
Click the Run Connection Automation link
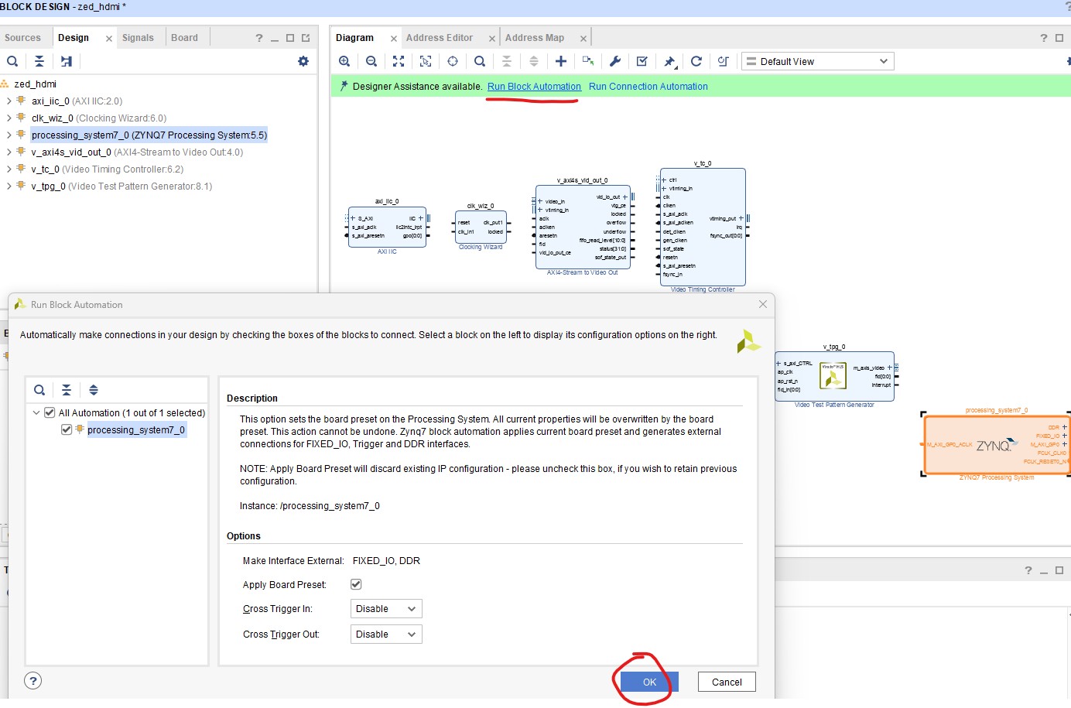[x=648, y=87]
